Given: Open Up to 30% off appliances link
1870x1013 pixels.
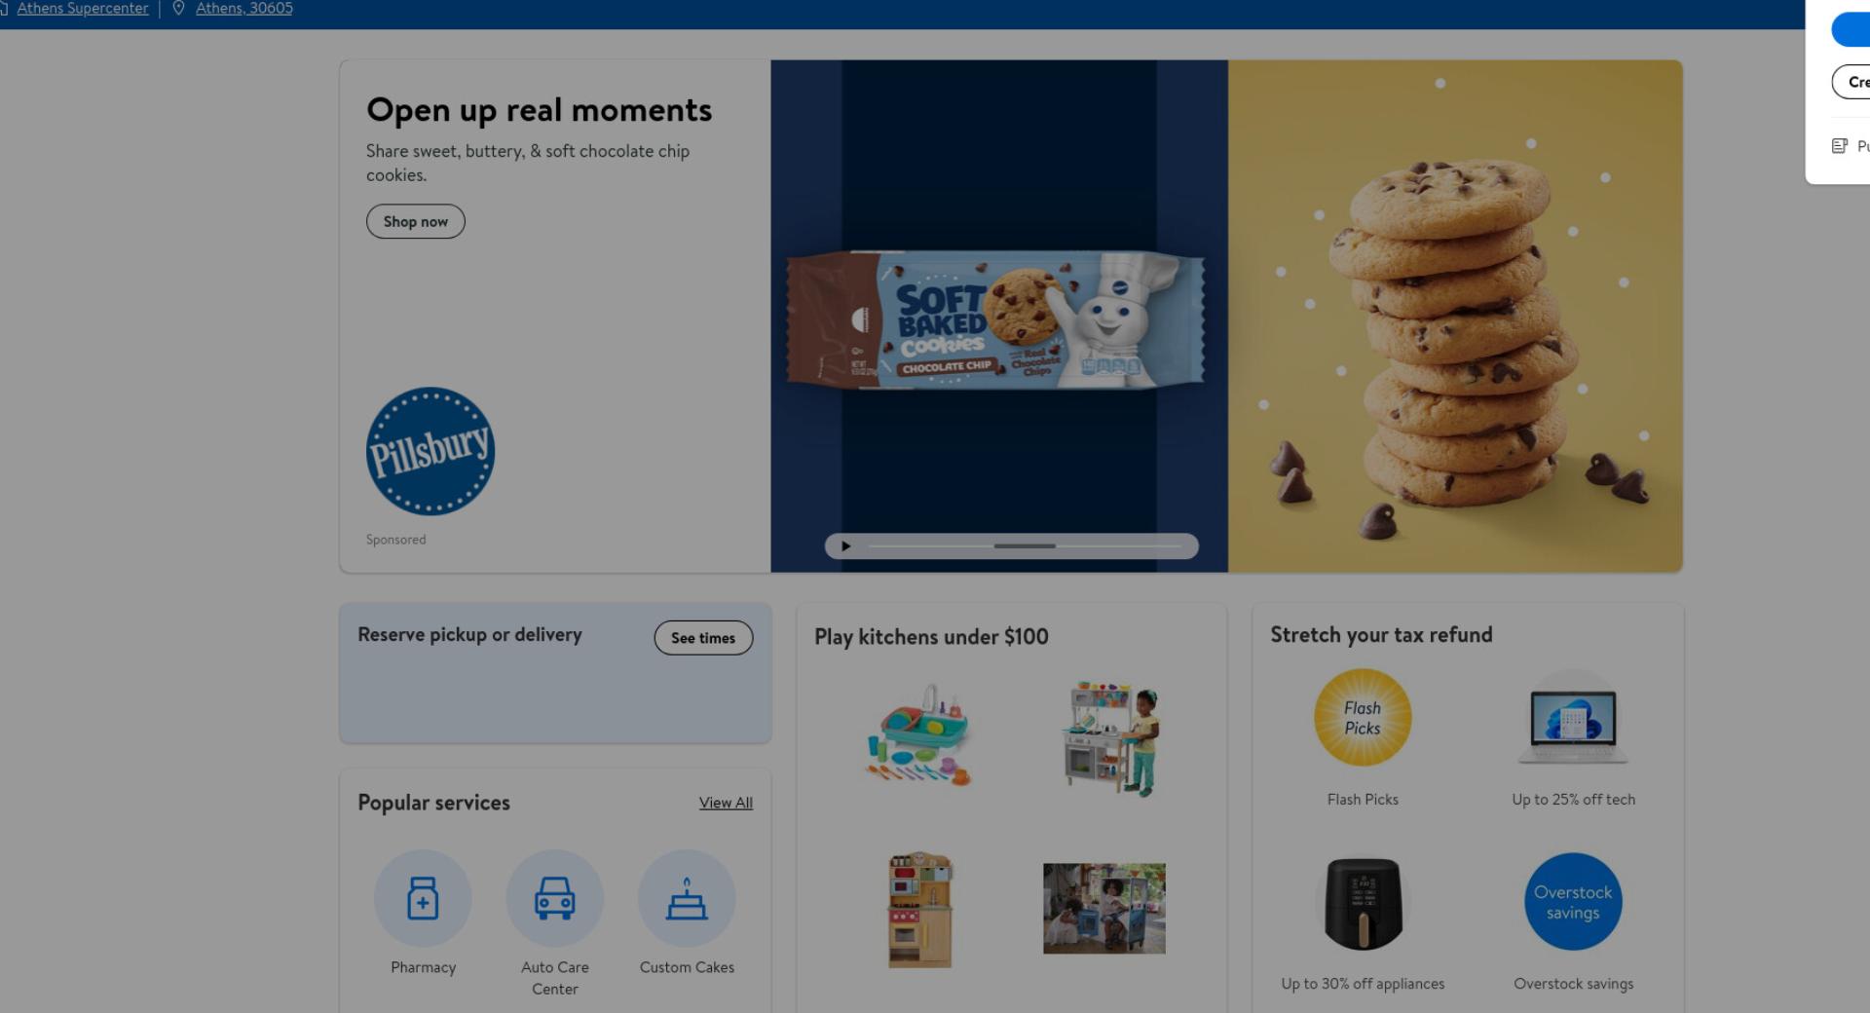Looking at the screenshot, I should click(1363, 984).
